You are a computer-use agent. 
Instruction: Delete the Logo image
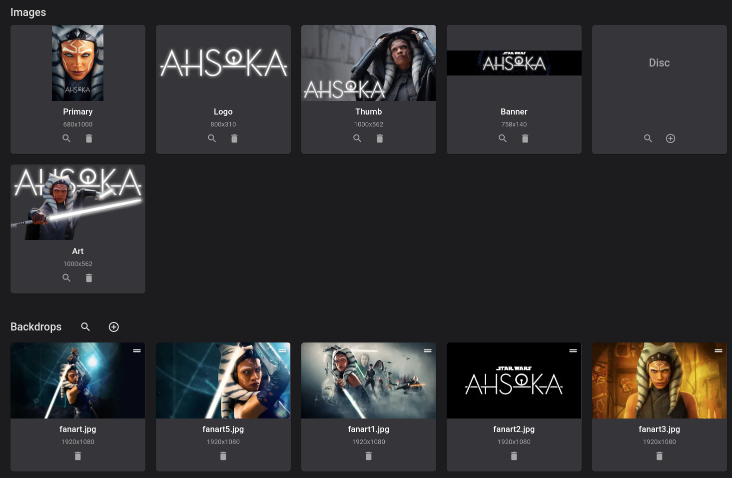pyautogui.click(x=234, y=138)
